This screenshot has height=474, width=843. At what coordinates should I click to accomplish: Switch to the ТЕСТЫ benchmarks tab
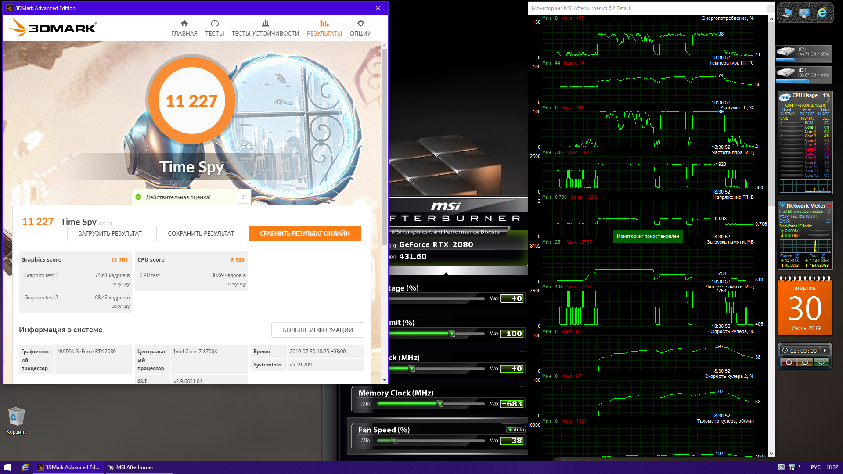214,28
